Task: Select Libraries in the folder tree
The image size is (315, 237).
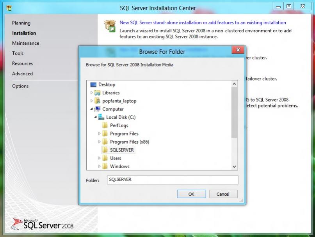Action: tap(111, 93)
